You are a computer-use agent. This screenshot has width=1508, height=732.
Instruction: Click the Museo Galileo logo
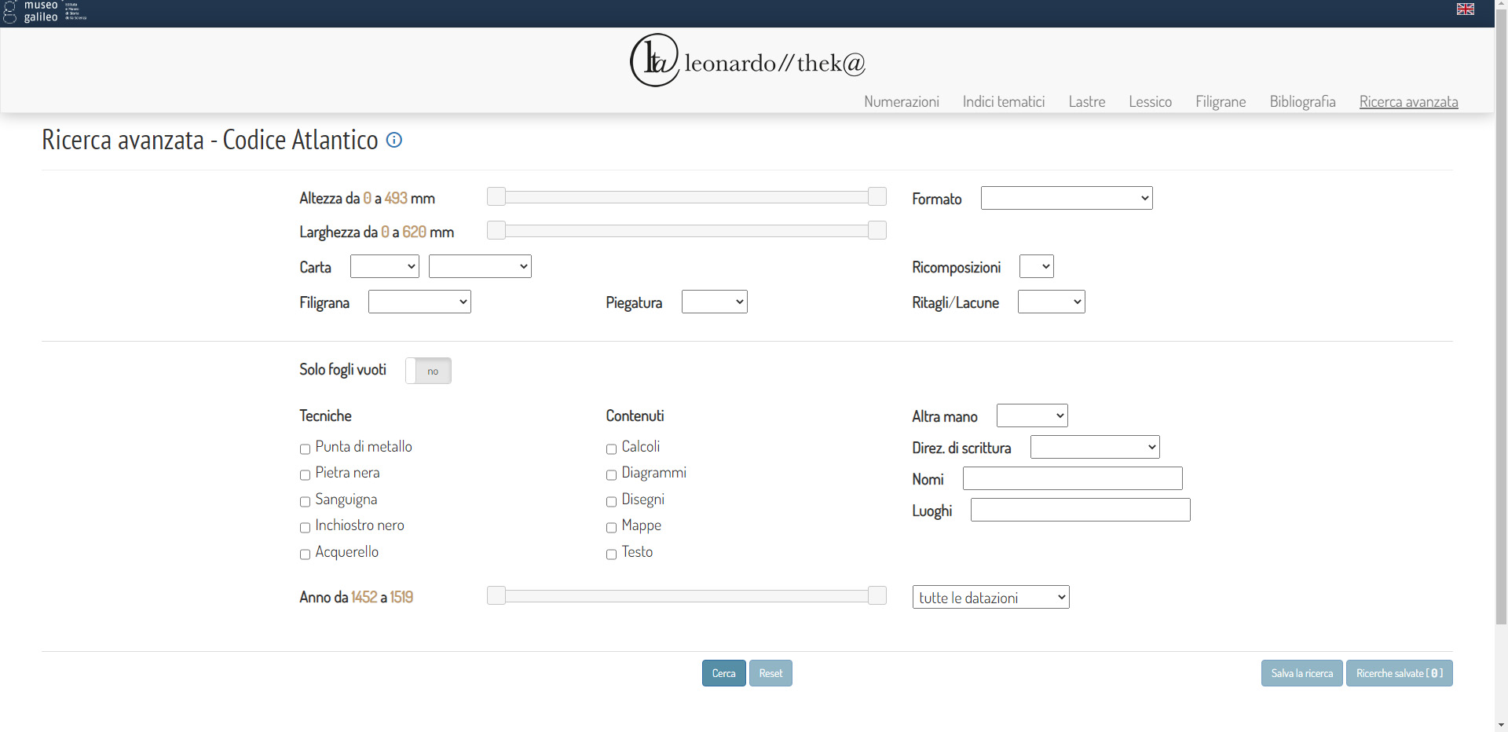tap(45, 11)
